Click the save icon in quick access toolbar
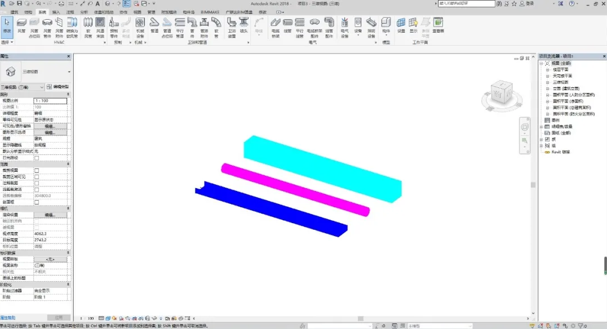Image resolution: width=607 pixels, height=329 pixels. coord(19,3)
